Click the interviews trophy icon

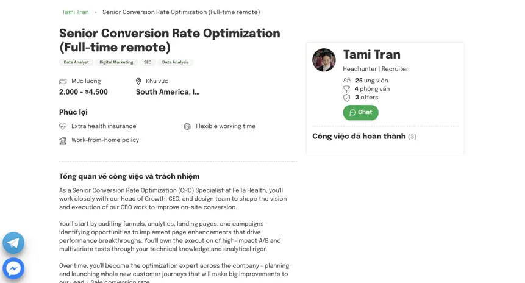pos(347,89)
